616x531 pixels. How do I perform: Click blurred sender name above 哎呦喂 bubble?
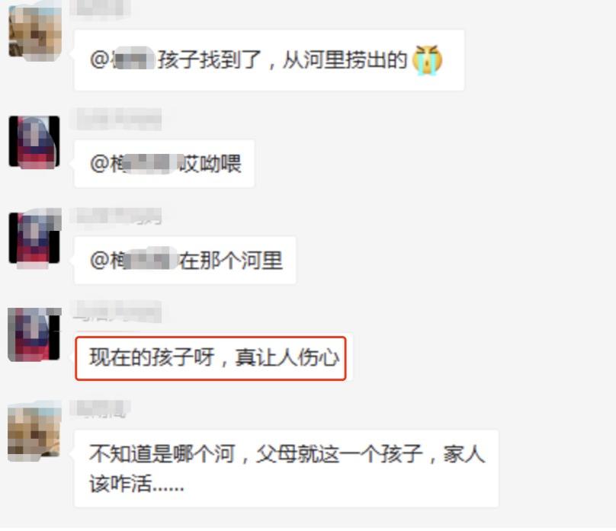coord(117,119)
